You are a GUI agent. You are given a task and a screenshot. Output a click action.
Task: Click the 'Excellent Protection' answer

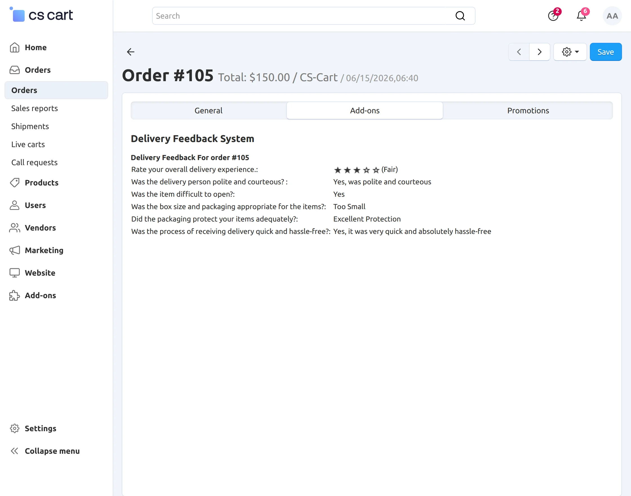367,219
